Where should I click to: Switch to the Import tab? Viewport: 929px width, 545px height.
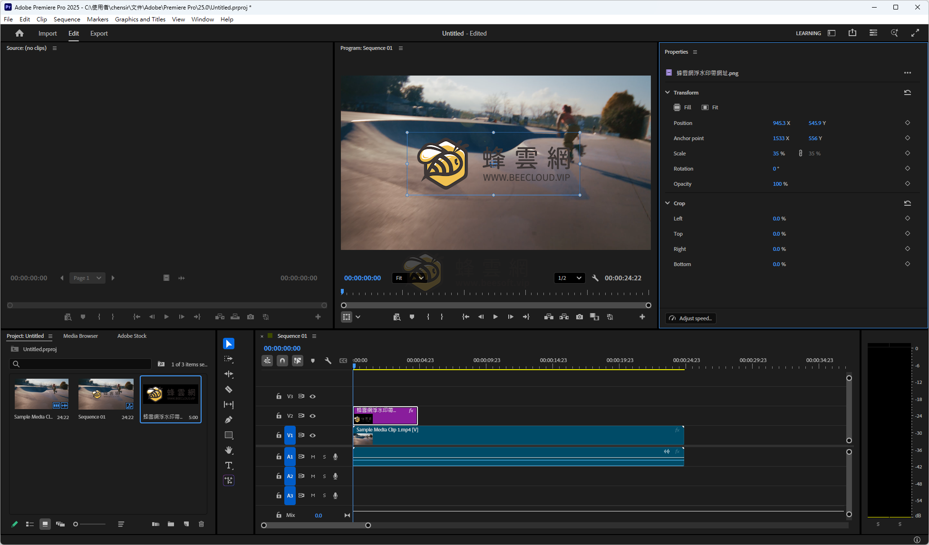click(48, 33)
